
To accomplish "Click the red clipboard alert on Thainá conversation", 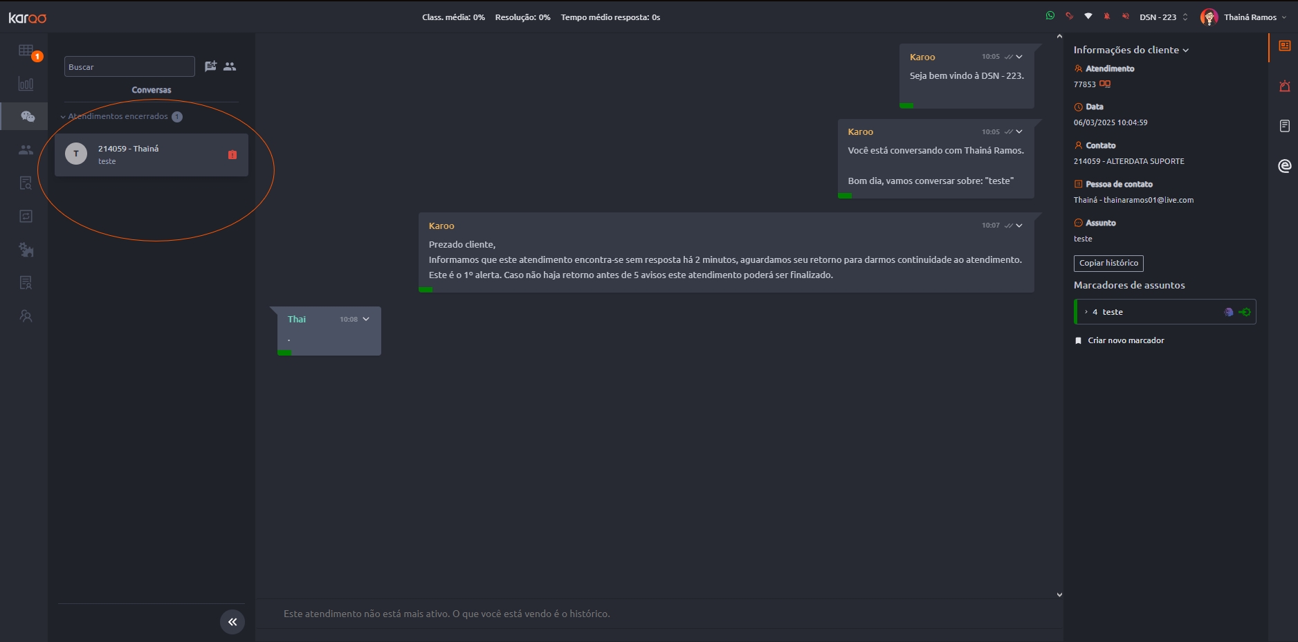I will [232, 155].
